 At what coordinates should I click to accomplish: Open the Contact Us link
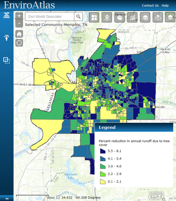(x=150, y=5)
